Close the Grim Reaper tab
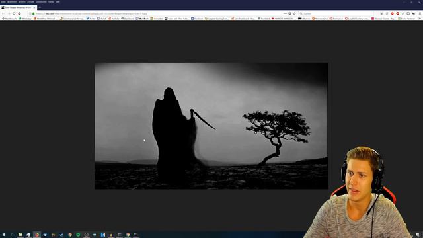Image resolution: width=423 pixels, height=238 pixels. (34, 7)
